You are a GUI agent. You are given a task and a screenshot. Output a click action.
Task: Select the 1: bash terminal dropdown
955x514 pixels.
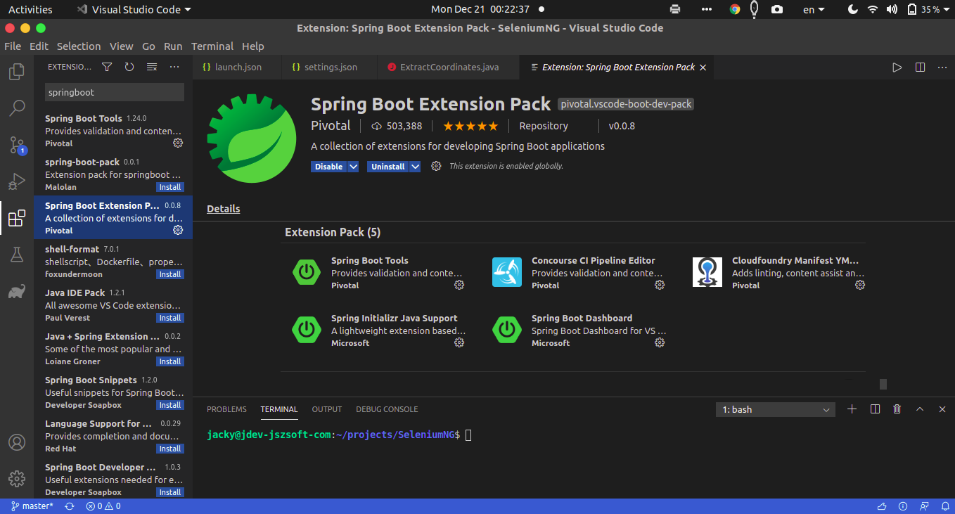pos(776,409)
